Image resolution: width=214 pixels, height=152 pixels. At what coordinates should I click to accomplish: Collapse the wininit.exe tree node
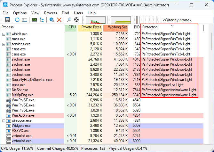(4, 34)
